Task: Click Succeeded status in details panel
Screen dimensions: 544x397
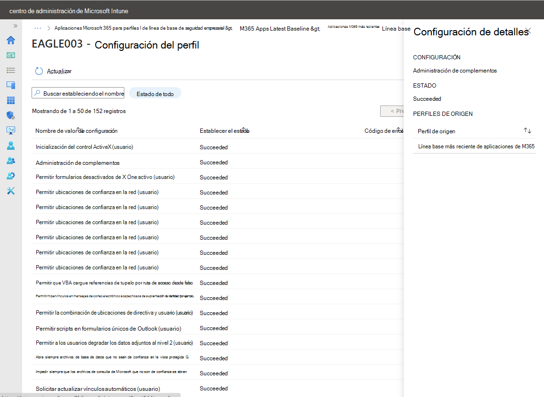Action: click(x=427, y=99)
